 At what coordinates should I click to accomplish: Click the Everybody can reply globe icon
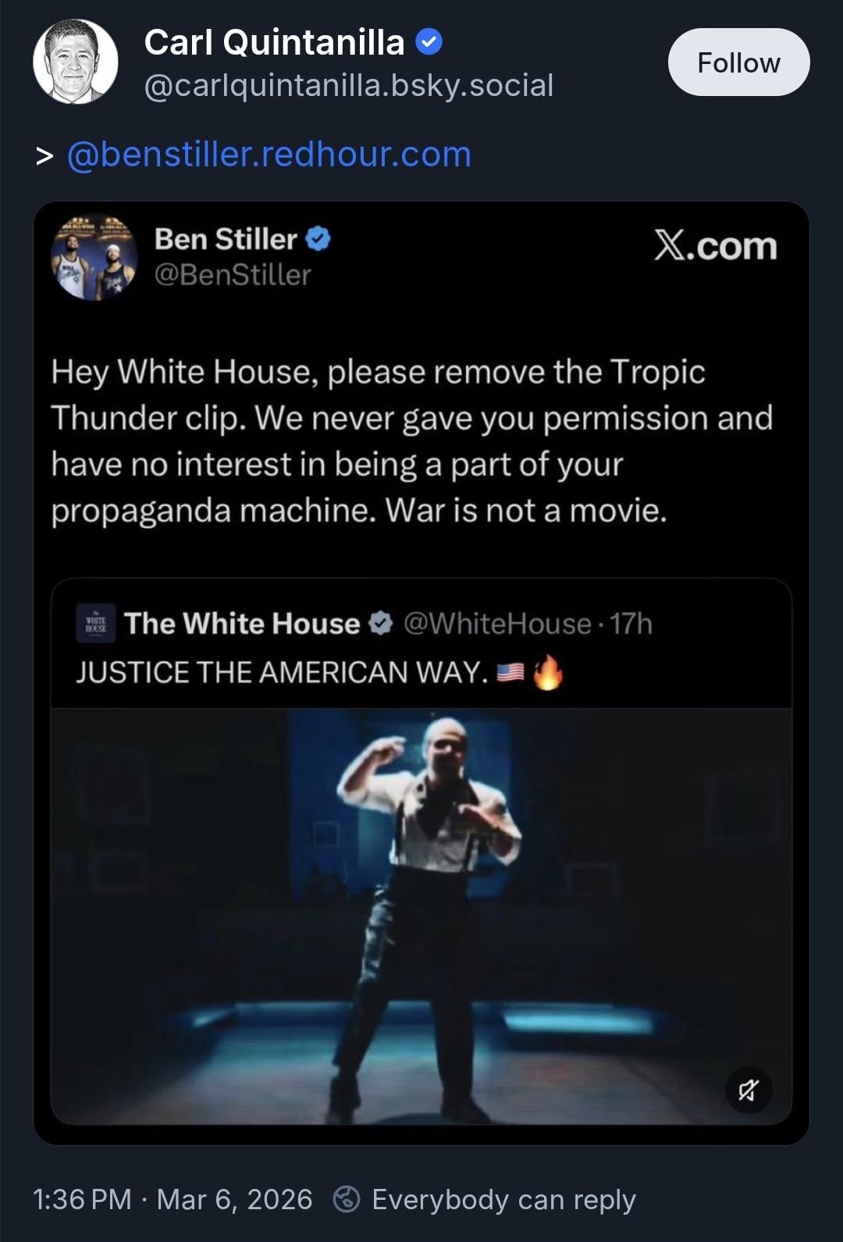click(347, 1199)
